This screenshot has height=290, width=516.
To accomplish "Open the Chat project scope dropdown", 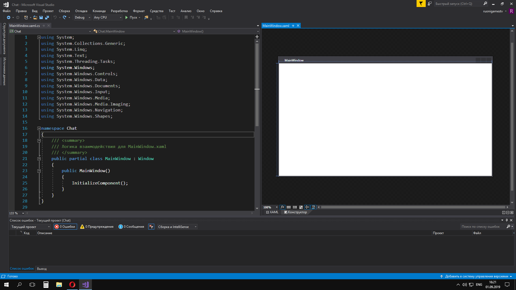I will [x=50, y=31].
